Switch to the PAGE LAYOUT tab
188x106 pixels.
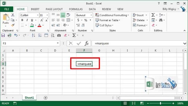click(54, 9)
